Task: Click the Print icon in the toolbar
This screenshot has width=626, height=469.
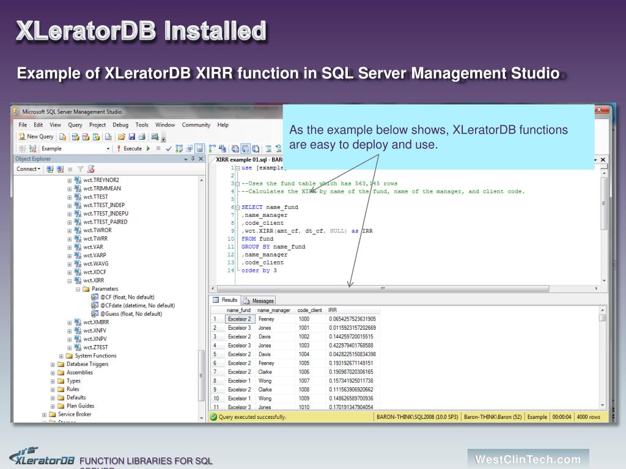Action: pos(142,137)
